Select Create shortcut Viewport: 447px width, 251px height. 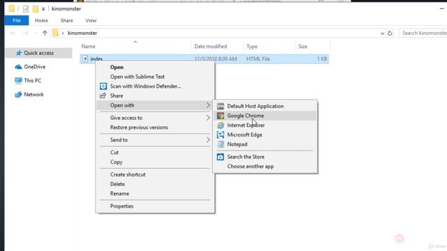click(155, 174)
